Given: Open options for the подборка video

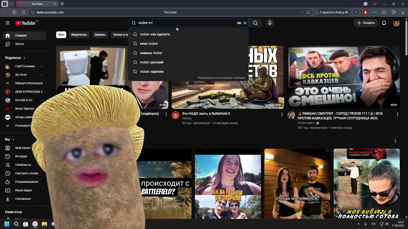Looking at the screenshot, I should point(166,114).
